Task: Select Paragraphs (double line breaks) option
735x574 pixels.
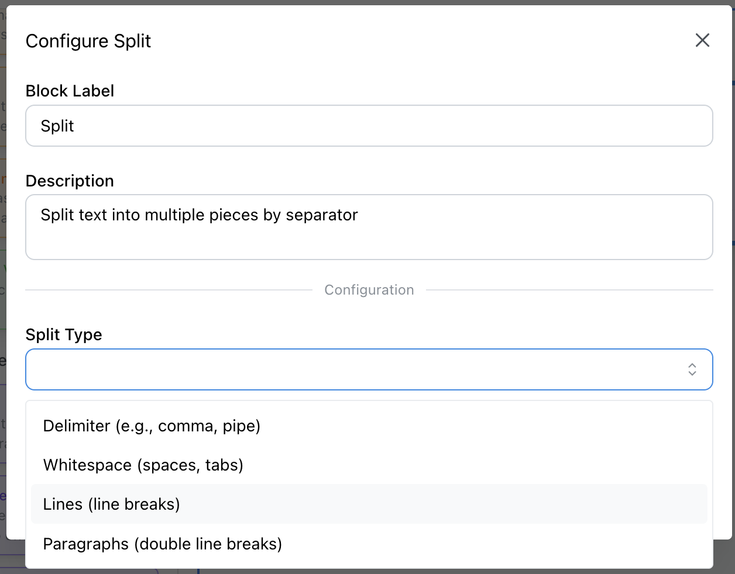Action: click(163, 544)
